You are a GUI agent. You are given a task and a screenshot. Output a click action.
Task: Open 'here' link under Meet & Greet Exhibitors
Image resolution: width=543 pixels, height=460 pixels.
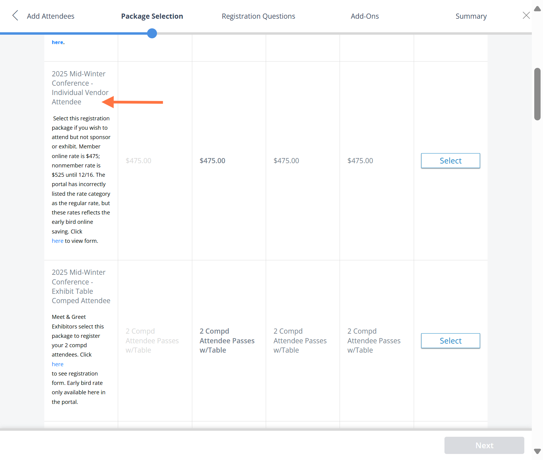pyautogui.click(x=58, y=364)
